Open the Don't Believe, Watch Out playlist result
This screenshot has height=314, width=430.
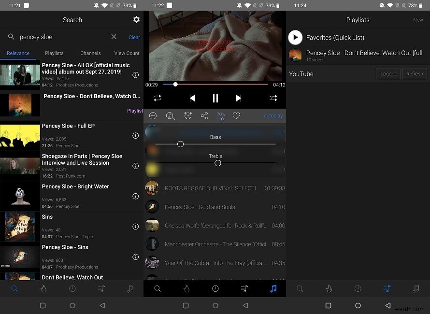tap(72, 105)
